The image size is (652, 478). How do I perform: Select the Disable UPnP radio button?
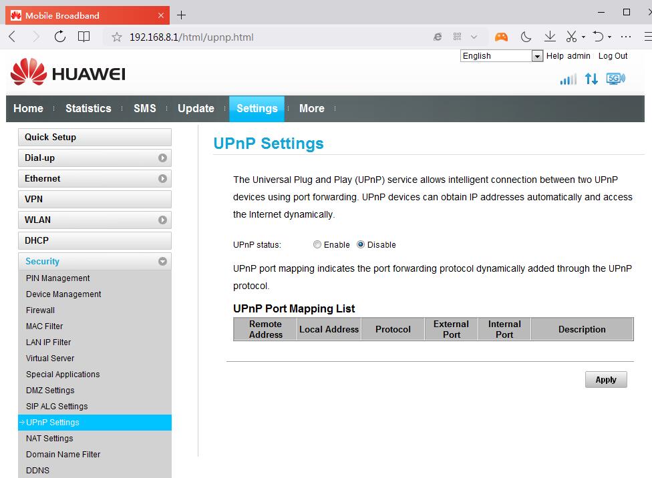pos(361,245)
